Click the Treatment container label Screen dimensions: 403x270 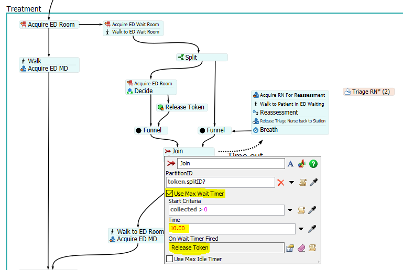24,9
